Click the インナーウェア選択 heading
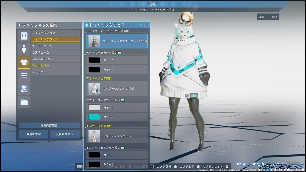The image size is (306, 172). pos(99,126)
